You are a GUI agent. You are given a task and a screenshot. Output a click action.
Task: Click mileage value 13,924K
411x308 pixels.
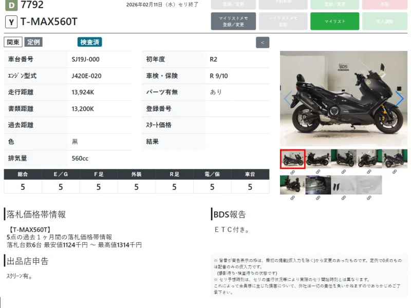(83, 92)
